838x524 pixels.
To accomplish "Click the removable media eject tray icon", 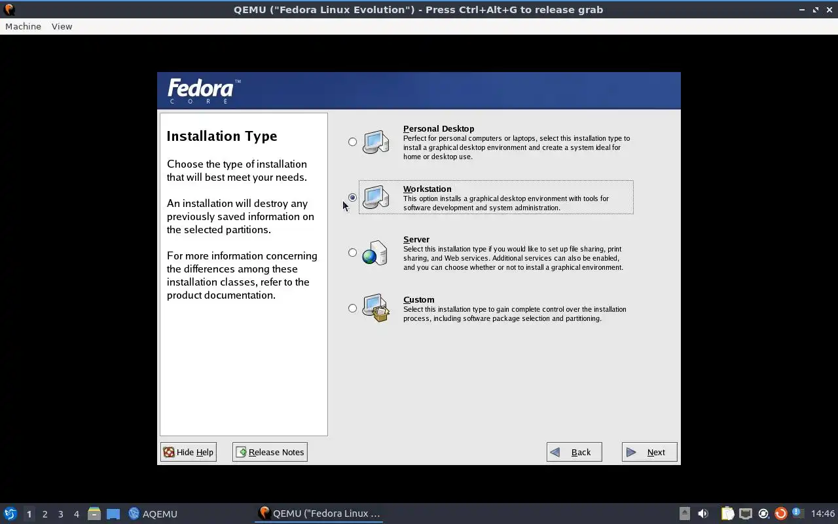I will click(x=684, y=514).
